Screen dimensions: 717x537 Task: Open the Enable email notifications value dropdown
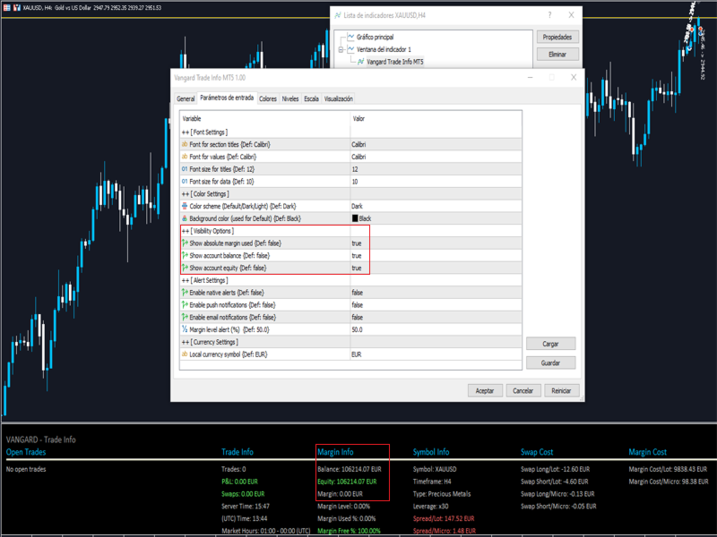pyautogui.click(x=436, y=318)
